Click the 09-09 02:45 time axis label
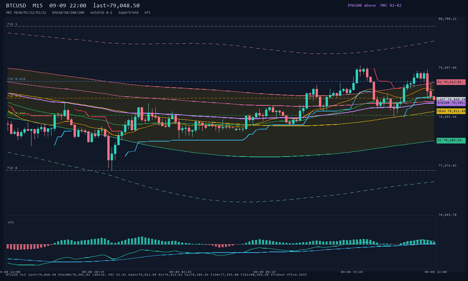This screenshot has width=468, height=281. coord(181,272)
